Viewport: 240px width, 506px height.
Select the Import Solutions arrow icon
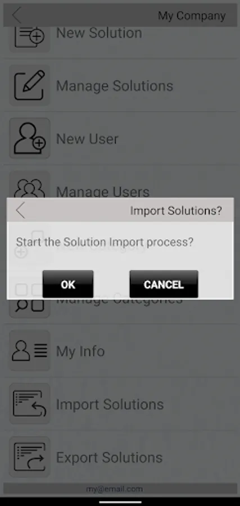coord(29,403)
